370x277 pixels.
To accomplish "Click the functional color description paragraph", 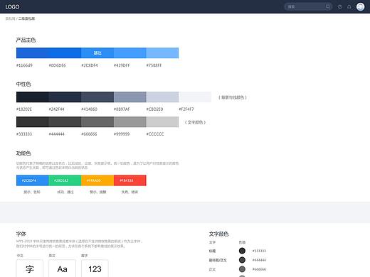I will click(x=97, y=165).
